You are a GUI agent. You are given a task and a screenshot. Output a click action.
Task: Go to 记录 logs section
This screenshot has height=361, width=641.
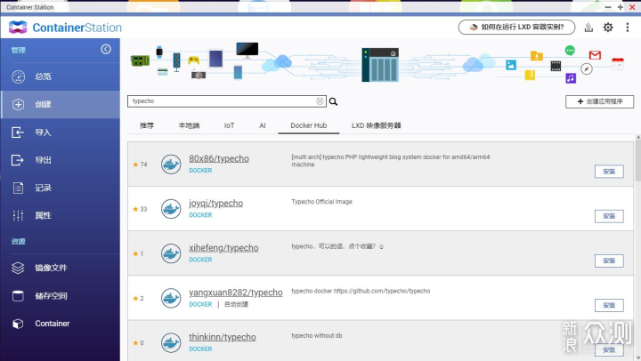pos(61,188)
